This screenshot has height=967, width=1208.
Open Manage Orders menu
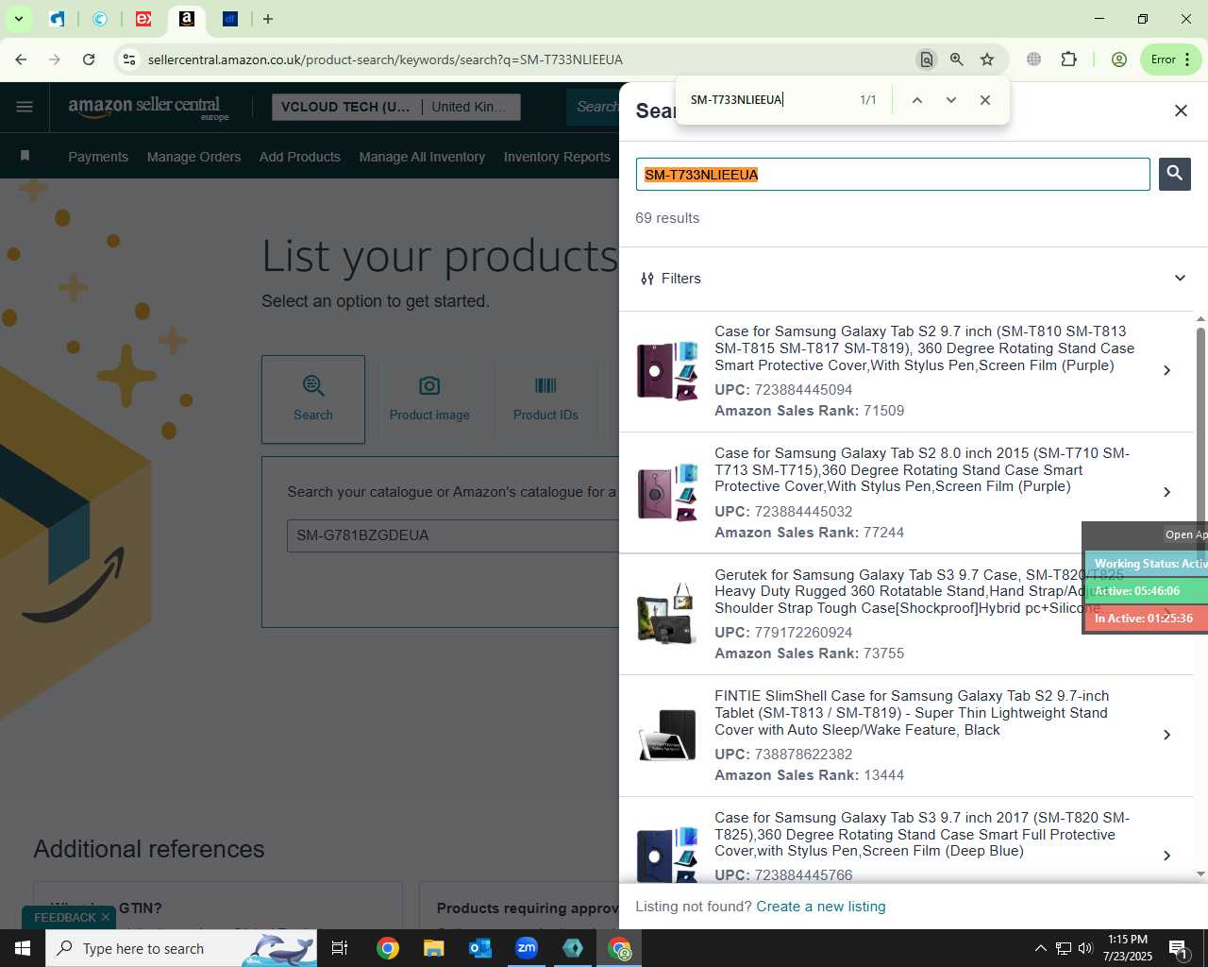click(193, 157)
